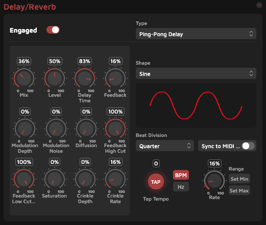Click the Crinkle Rate knob
This screenshot has height=225, width=266.
click(x=115, y=179)
